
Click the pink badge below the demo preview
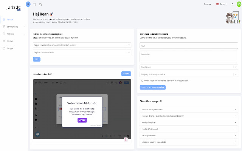(126, 139)
